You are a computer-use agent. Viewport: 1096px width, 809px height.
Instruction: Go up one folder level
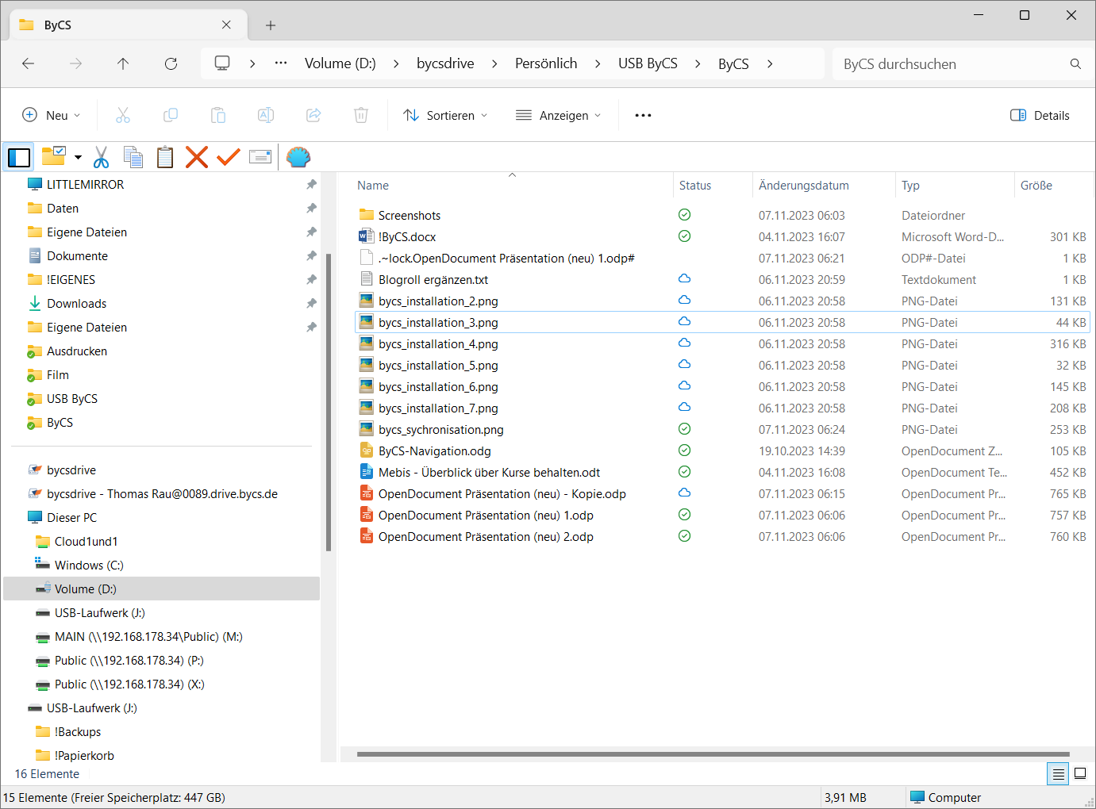123,64
